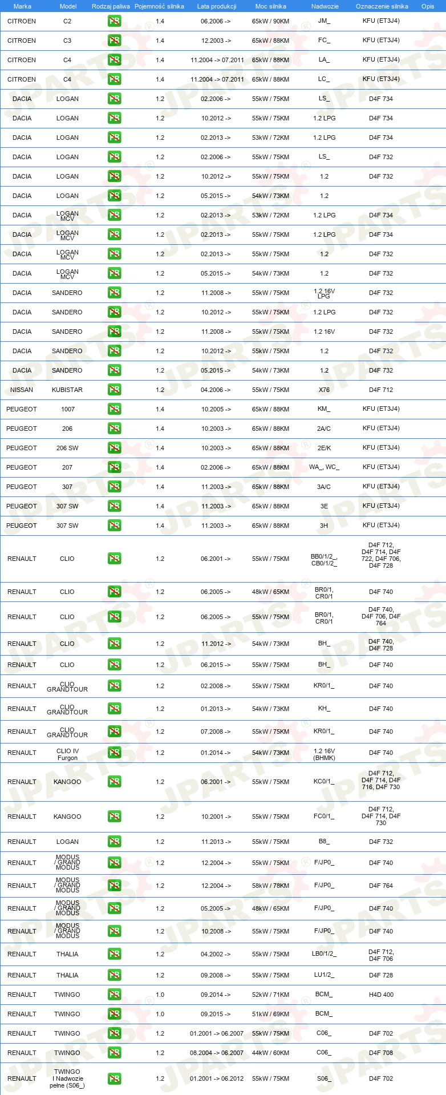
Task: Select the H4D 400 engine code cell
Action: (381, 995)
